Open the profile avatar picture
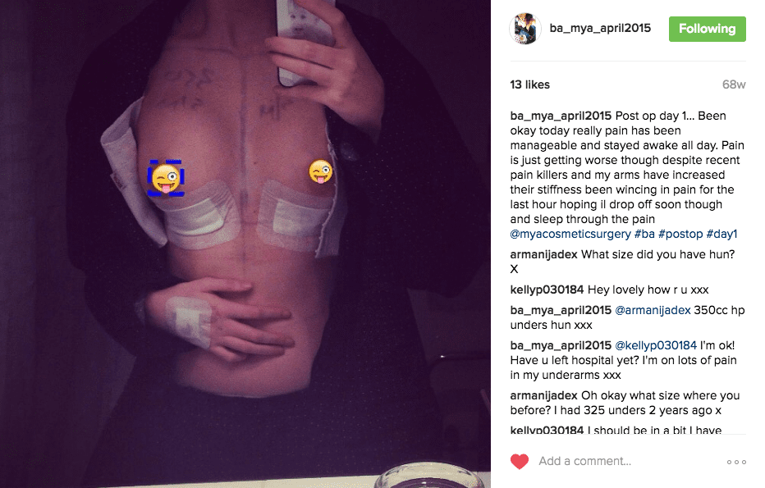 click(x=525, y=28)
